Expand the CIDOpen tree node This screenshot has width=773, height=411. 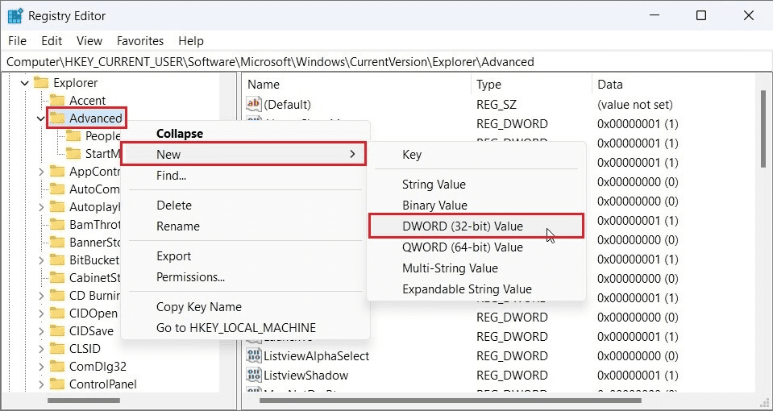[x=41, y=313]
